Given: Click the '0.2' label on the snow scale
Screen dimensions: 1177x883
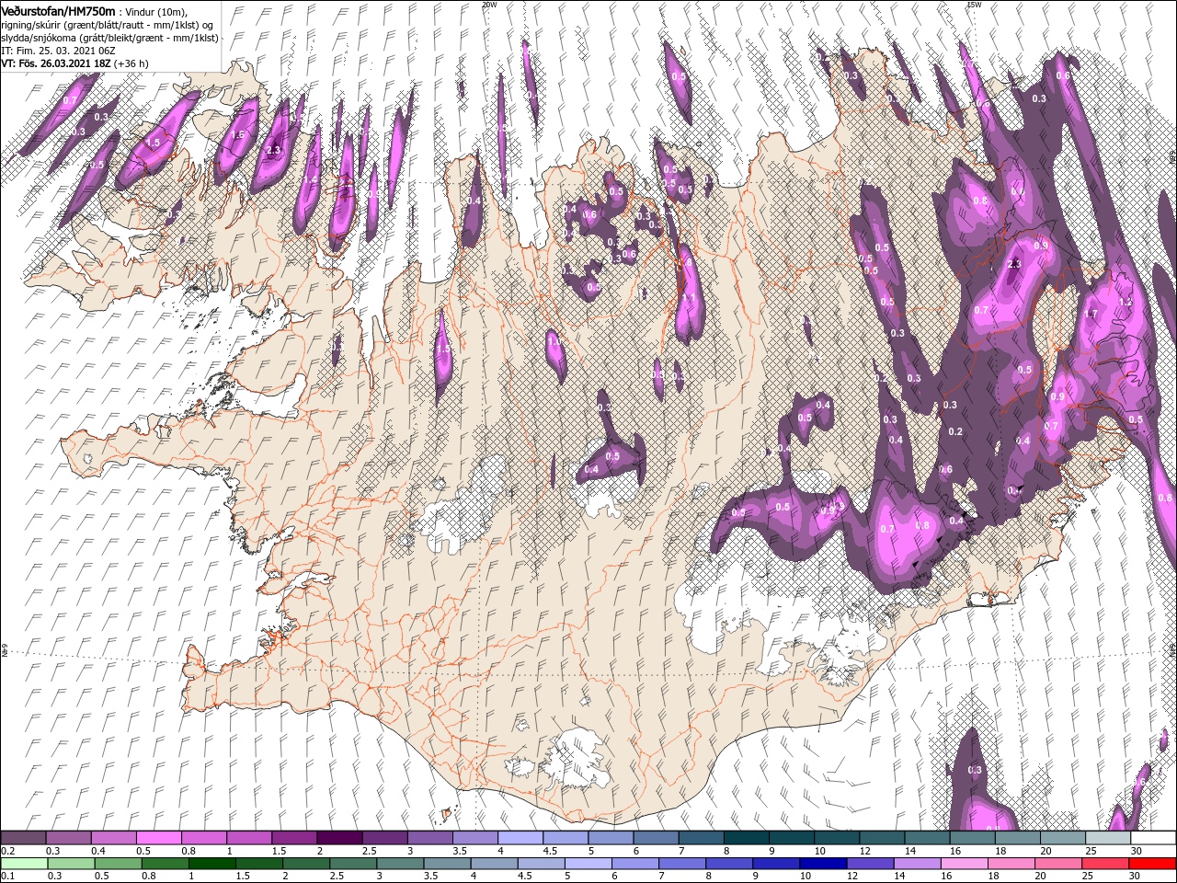Looking at the screenshot, I should point(7,851).
